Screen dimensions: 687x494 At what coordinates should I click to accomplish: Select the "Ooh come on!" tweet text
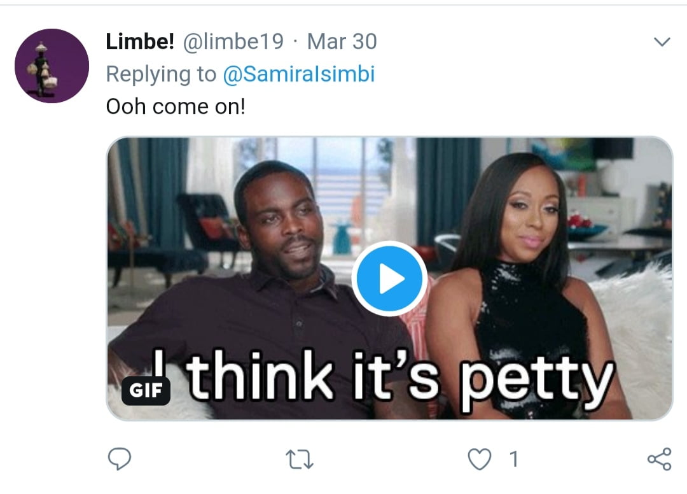176,106
